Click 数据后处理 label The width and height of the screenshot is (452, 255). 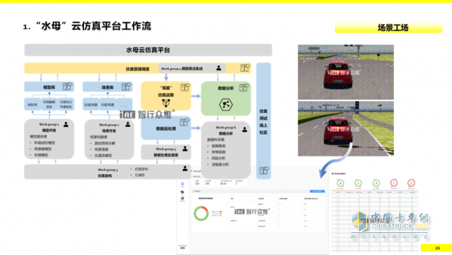pos(166,129)
